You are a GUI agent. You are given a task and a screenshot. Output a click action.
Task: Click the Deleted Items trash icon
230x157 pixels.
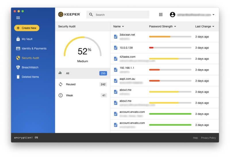click(x=18, y=77)
